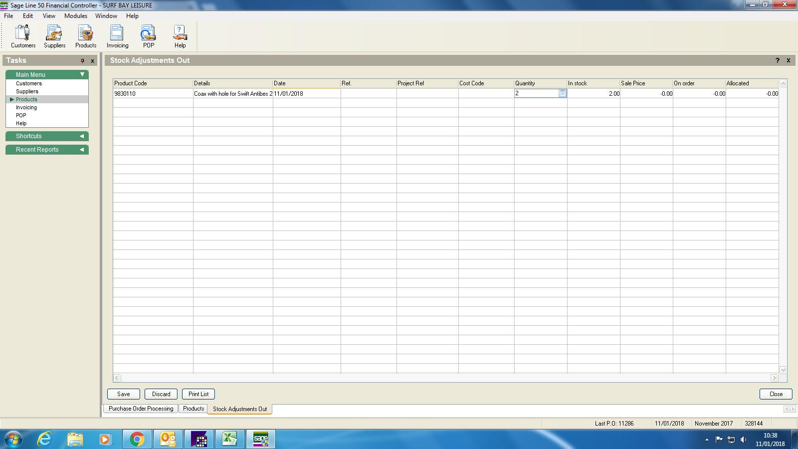
Task: Open the Modules menu
Action: pyautogui.click(x=76, y=16)
